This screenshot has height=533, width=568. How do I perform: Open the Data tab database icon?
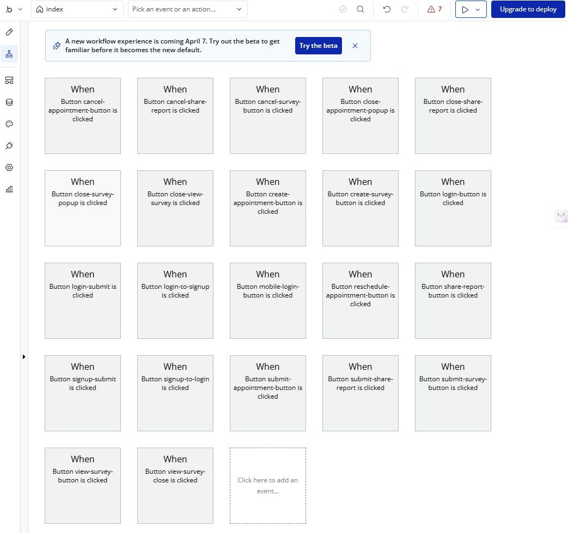pyautogui.click(x=9, y=102)
